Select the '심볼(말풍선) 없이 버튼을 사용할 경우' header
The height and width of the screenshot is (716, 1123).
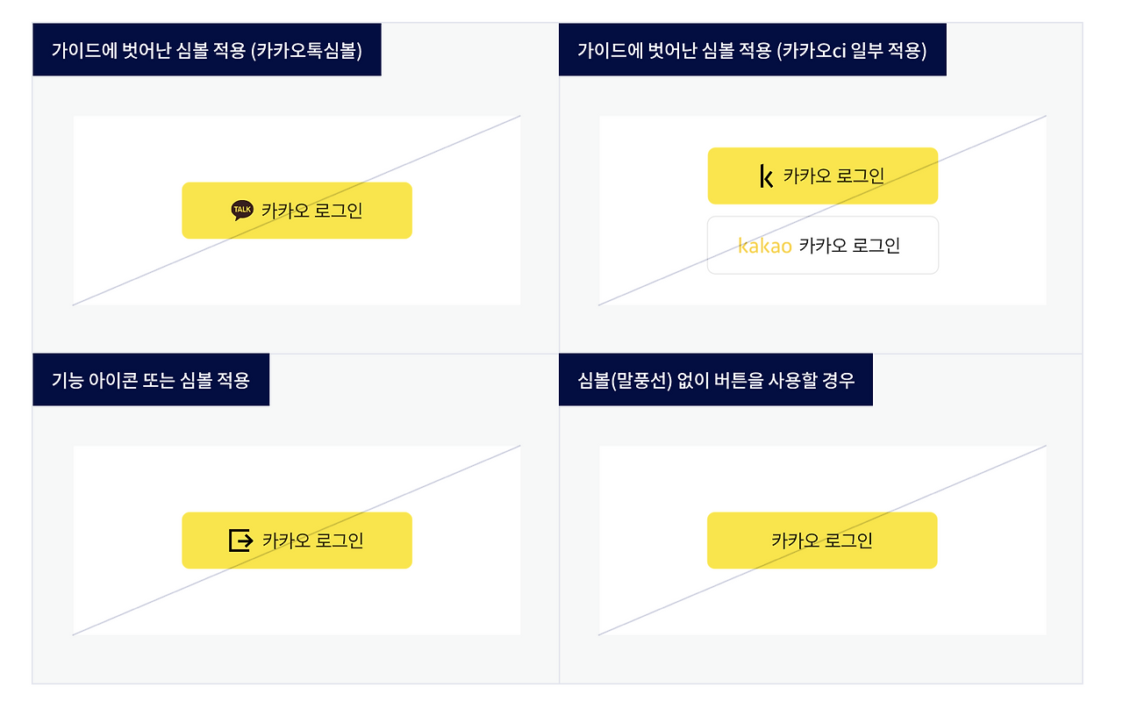[x=716, y=380]
